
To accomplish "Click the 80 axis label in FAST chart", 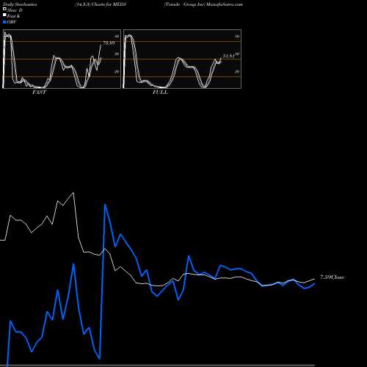I will (x=117, y=36).
